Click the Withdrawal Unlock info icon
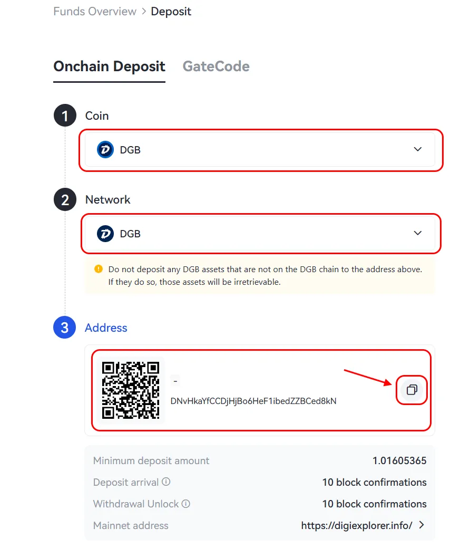 [186, 504]
